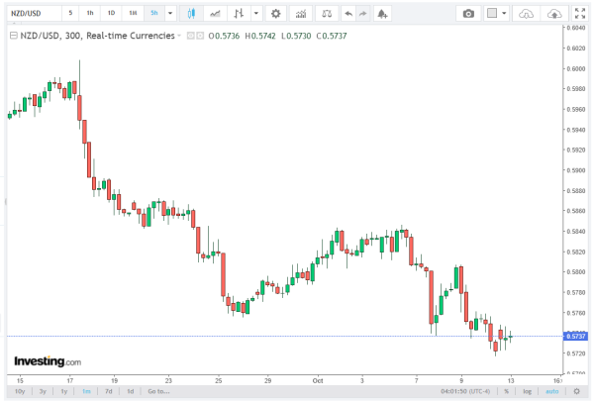The image size is (594, 404).
Task: Click the NZD/USD symbol input field
Action: tap(30, 14)
